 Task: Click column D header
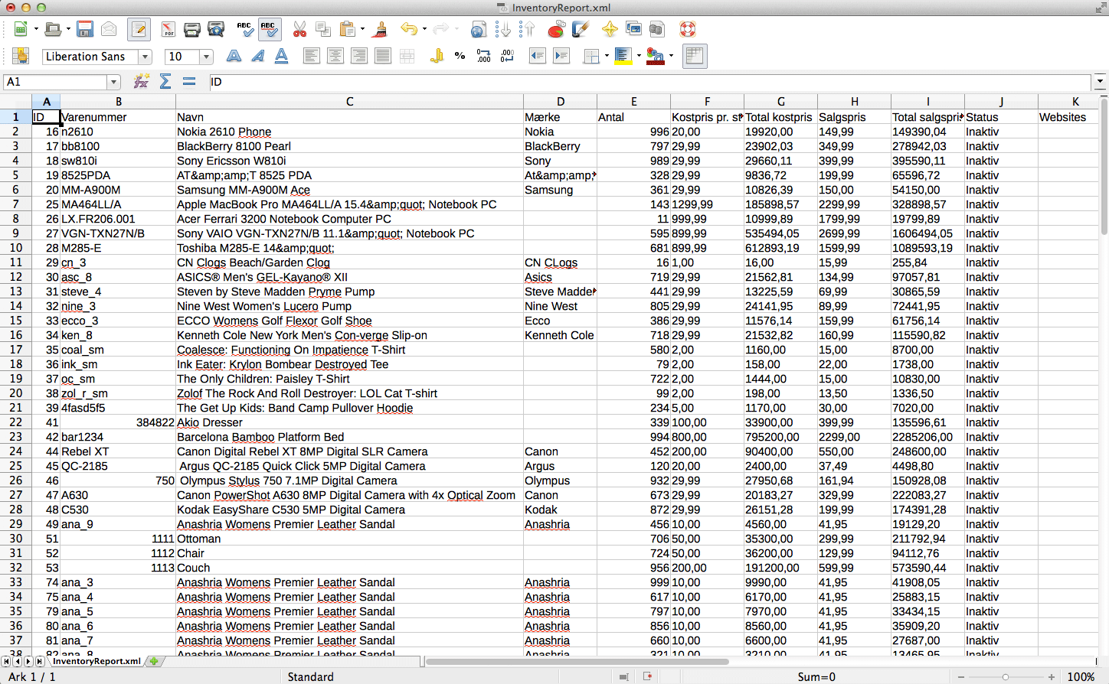click(x=560, y=102)
